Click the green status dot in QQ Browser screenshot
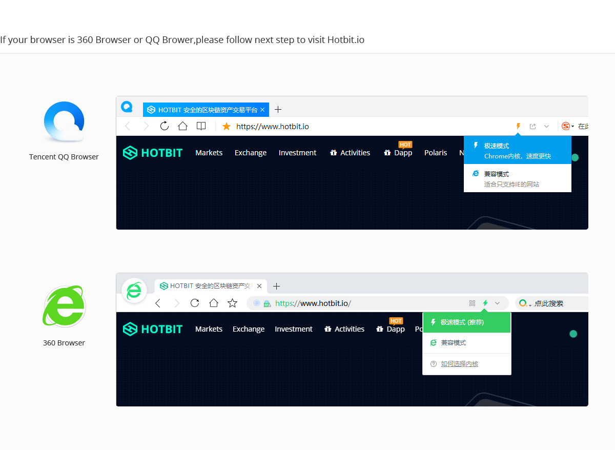Screen dimensions: 615x450 pos(575,157)
